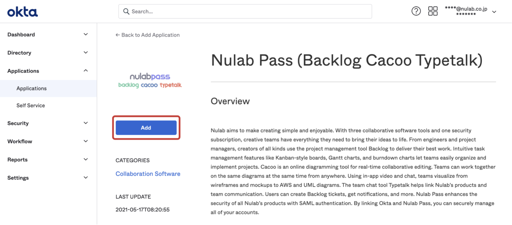Open the apps grid icon
512x225 pixels.
(433, 11)
